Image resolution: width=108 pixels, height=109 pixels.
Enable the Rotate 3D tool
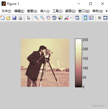[54, 18]
